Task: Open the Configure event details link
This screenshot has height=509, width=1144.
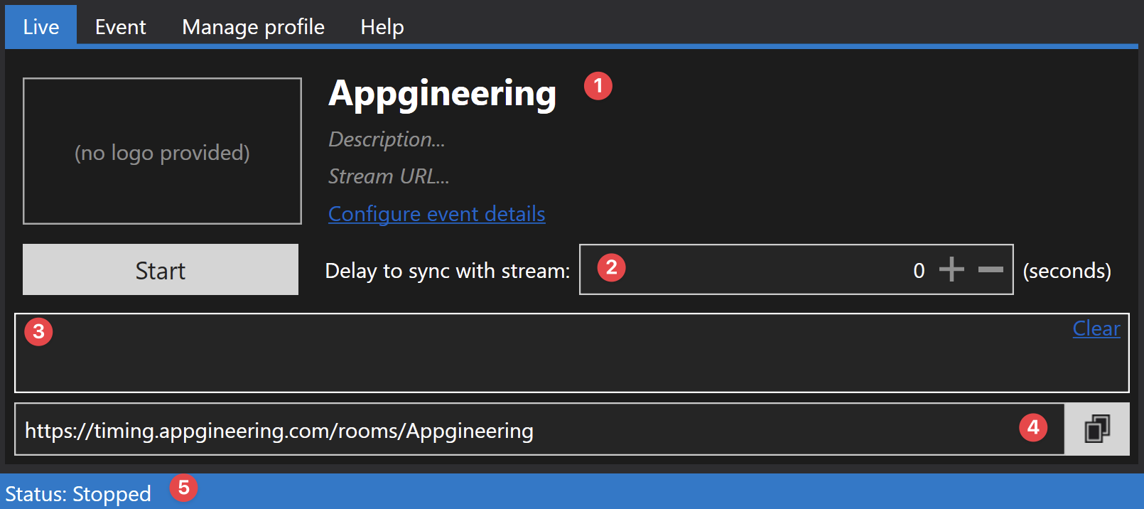Action: pos(437,214)
